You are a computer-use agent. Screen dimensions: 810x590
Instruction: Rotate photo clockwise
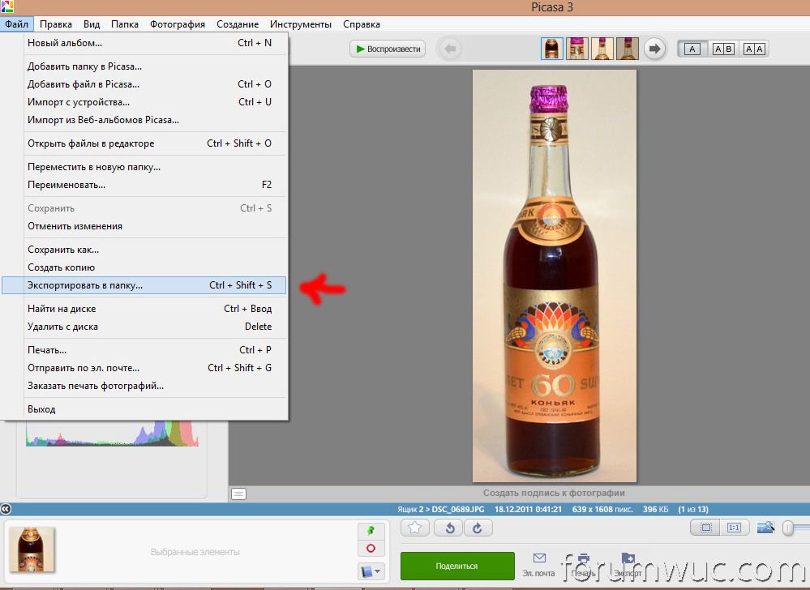tap(478, 528)
